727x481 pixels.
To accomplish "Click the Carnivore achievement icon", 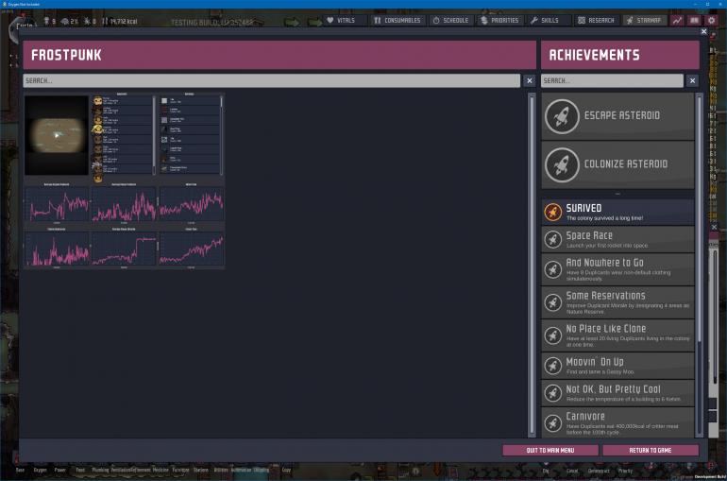I will [x=553, y=421].
